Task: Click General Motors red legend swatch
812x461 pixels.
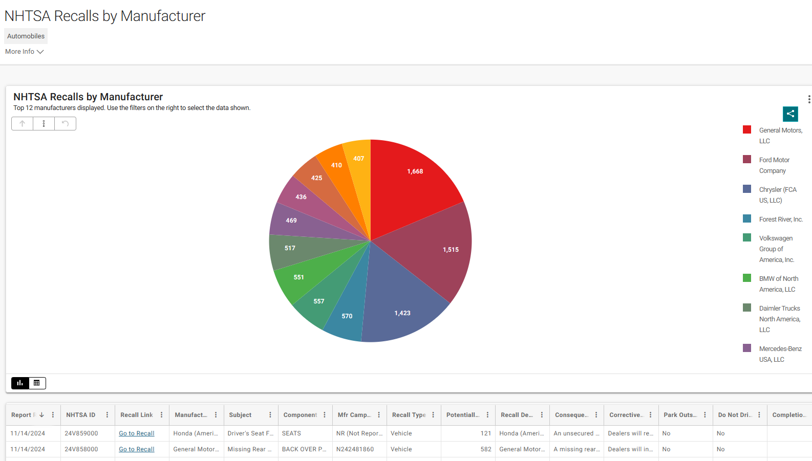Action: click(x=747, y=129)
